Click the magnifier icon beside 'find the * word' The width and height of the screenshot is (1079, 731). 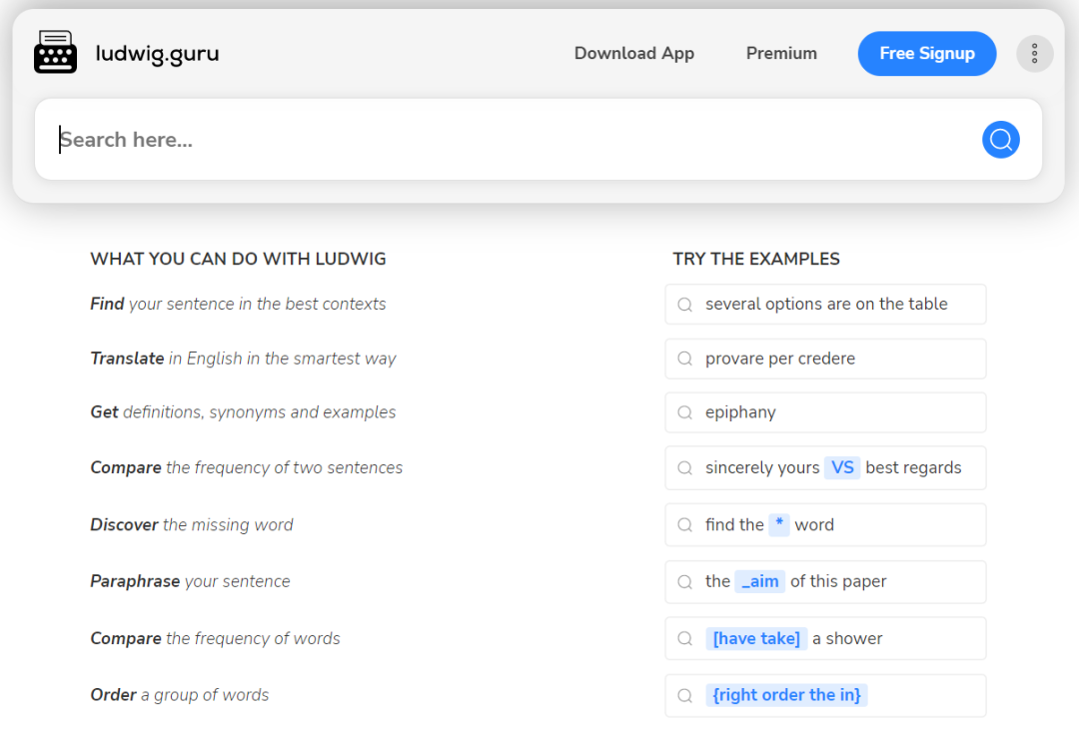click(684, 524)
